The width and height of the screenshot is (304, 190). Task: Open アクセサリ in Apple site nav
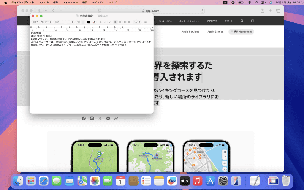(x=212, y=21)
